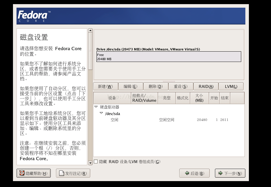Open 发行注记(R) release notes text

(76, 173)
